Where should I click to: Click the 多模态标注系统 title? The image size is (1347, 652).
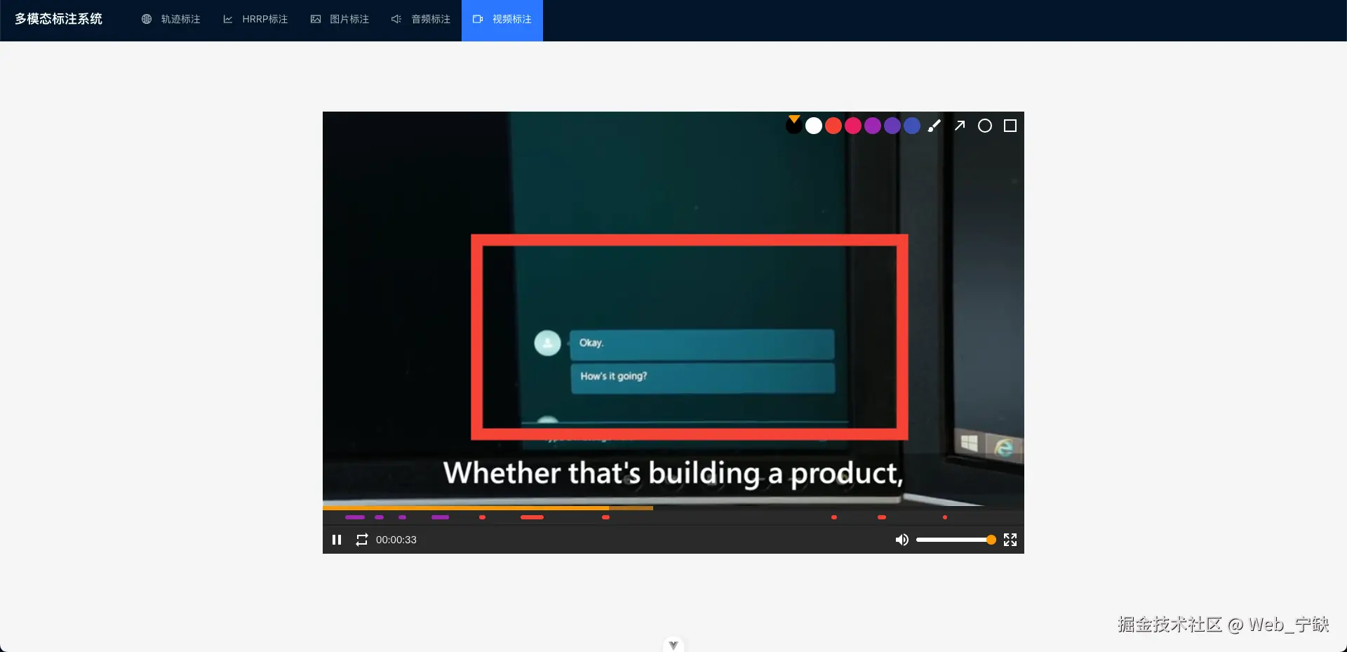point(59,19)
